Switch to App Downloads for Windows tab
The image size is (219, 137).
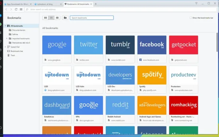pos(18,4)
